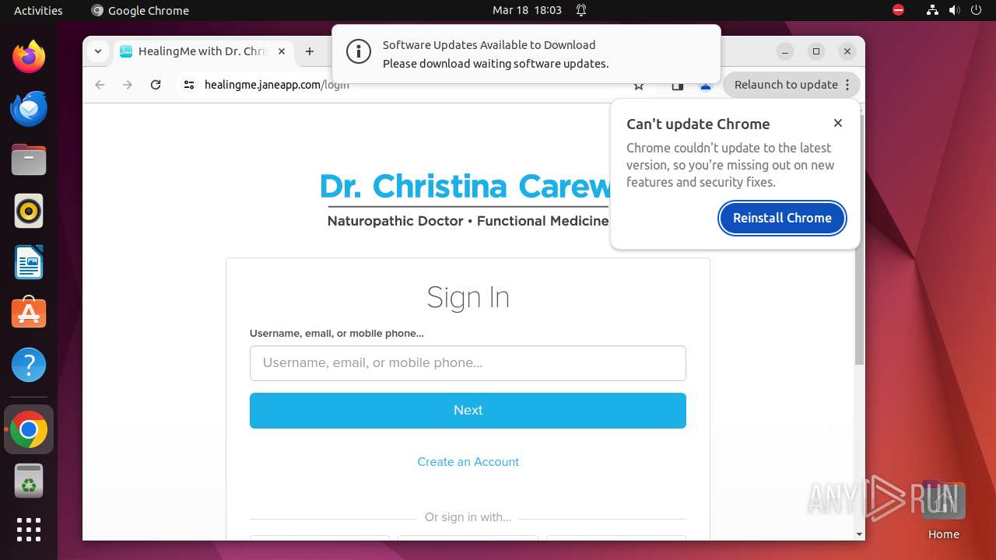Click the red do-not-disturb indicator icon
Screen dimensions: 996x560
899,10
